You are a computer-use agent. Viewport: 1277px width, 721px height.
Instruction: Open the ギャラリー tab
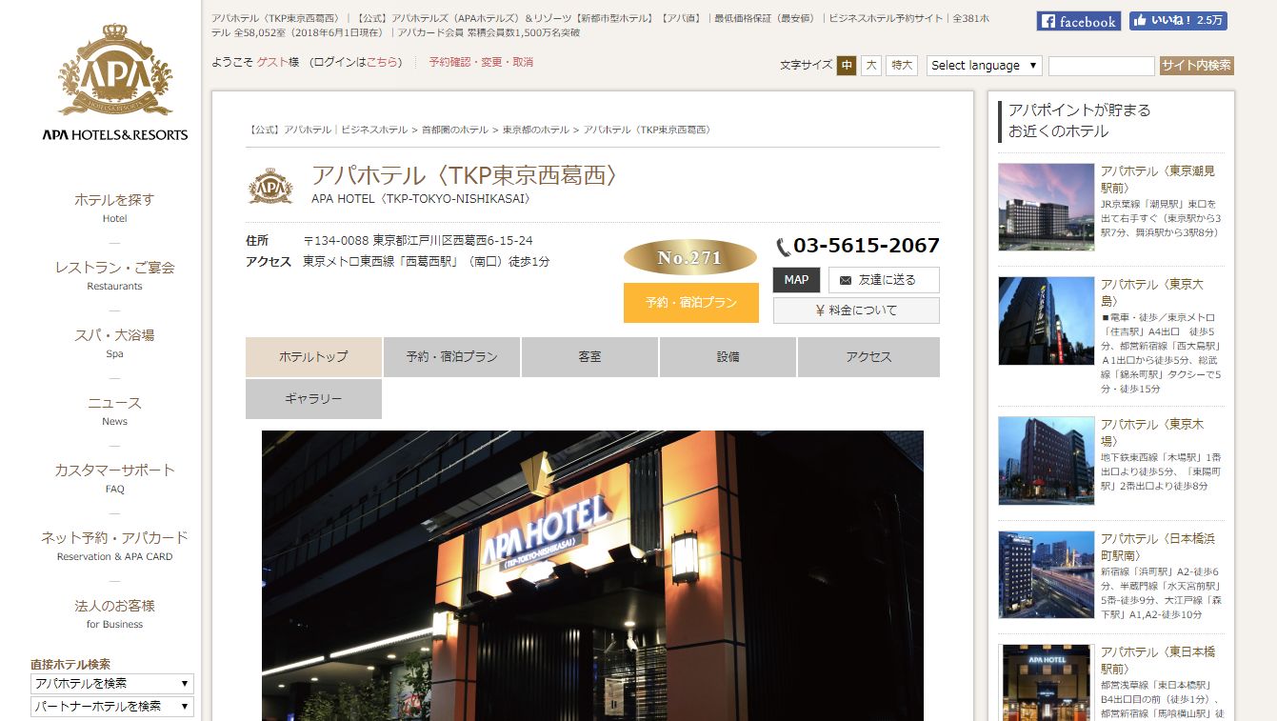tap(313, 399)
